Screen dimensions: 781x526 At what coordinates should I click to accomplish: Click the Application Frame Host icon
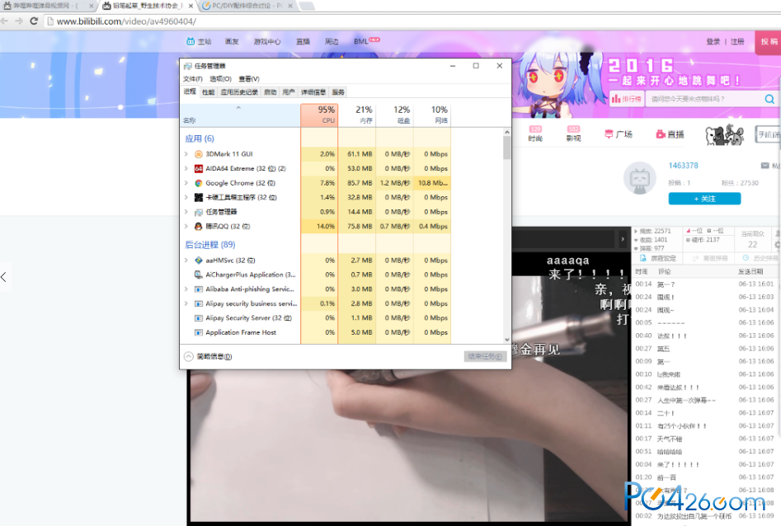point(198,332)
